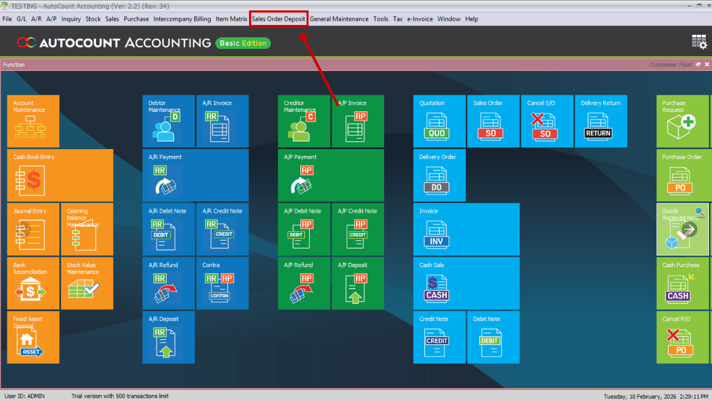Open the Sales Order Deposit menu
The width and height of the screenshot is (712, 401).
[x=278, y=19]
